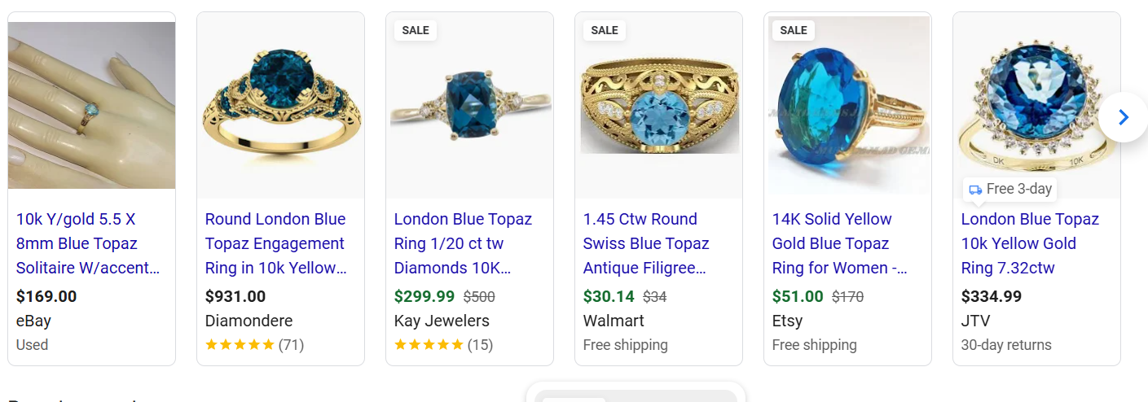The width and height of the screenshot is (1148, 402).
Task: Open "1.45 Ctw Round Swiss Blue Topaz" link
Action: (x=646, y=243)
